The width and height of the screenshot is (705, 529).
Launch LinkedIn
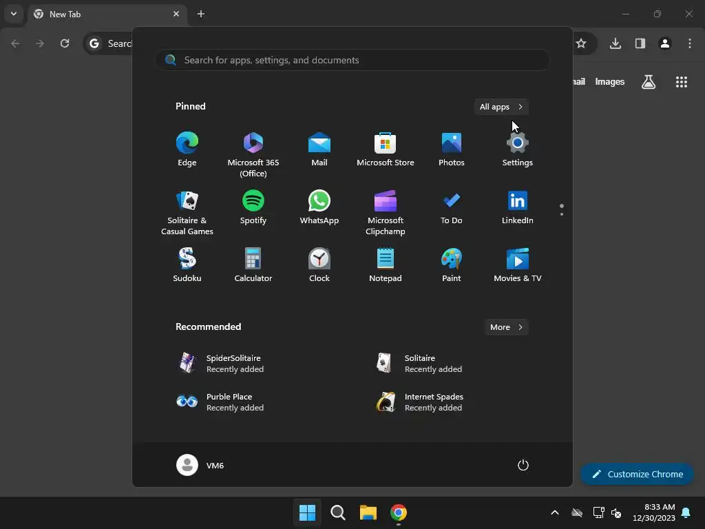[518, 208]
